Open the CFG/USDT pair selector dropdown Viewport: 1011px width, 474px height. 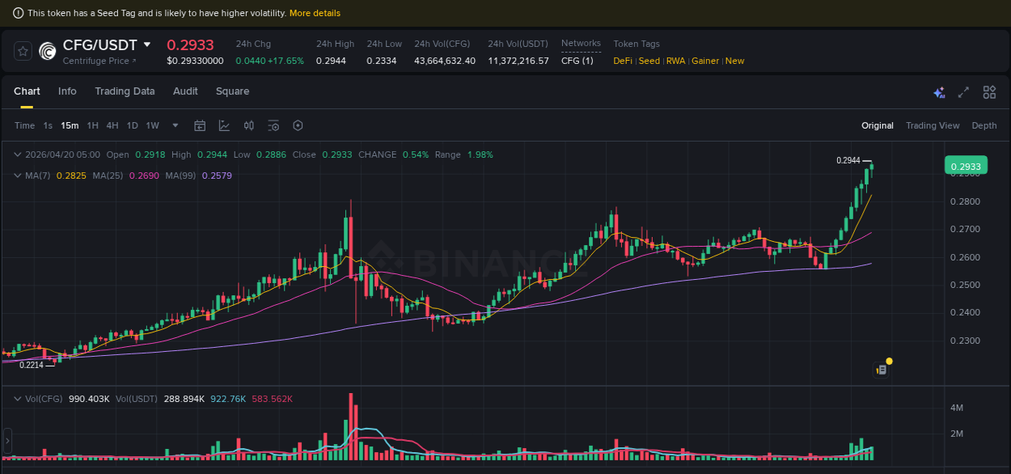pyautogui.click(x=146, y=45)
